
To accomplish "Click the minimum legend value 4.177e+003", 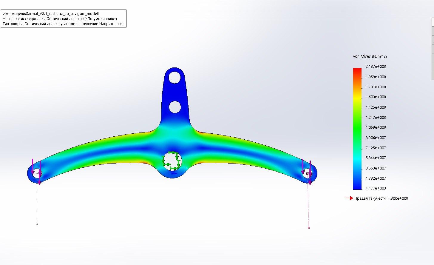I will [x=376, y=188].
